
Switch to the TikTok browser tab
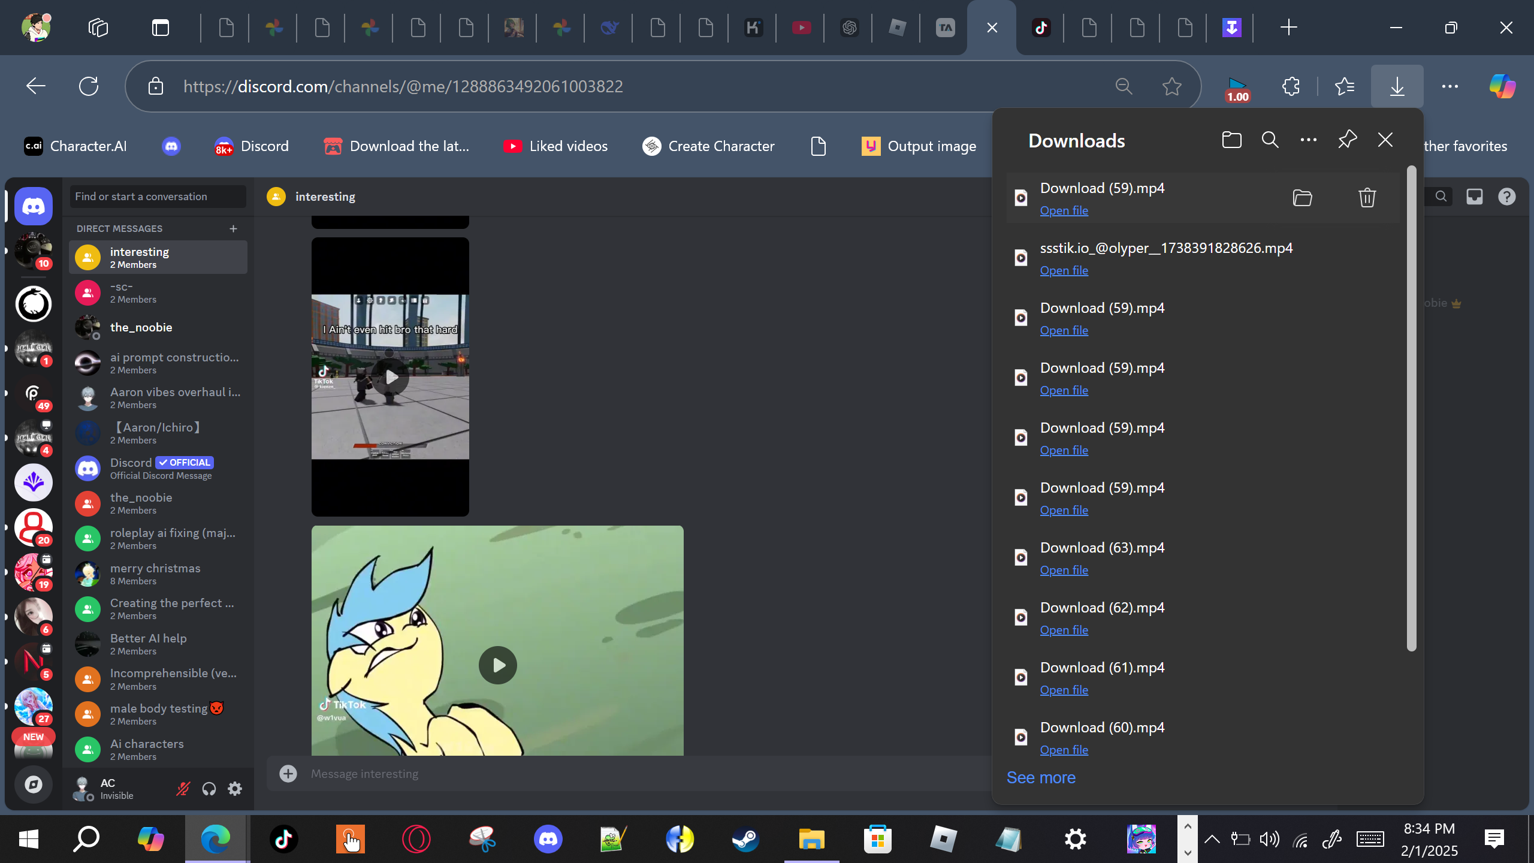[1041, 28]
